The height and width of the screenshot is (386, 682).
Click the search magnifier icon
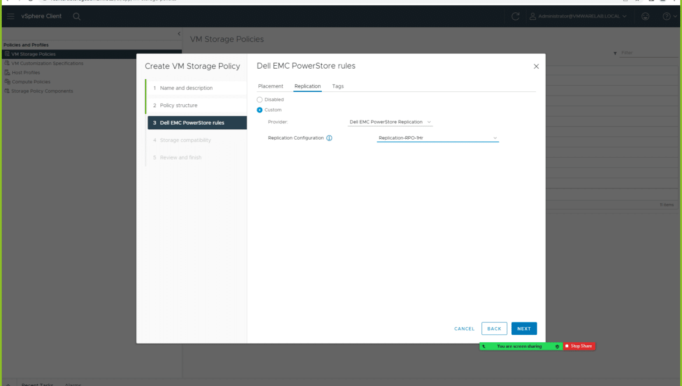pos(76,16)
